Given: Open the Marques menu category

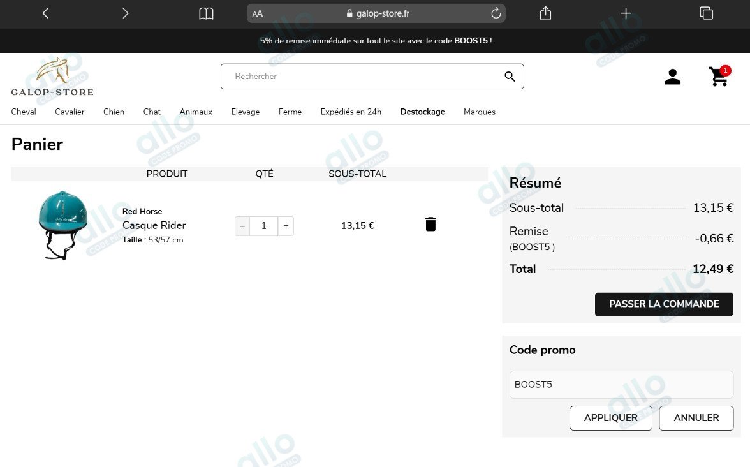Looking at the screenshot, I should [x=480, y=112].
